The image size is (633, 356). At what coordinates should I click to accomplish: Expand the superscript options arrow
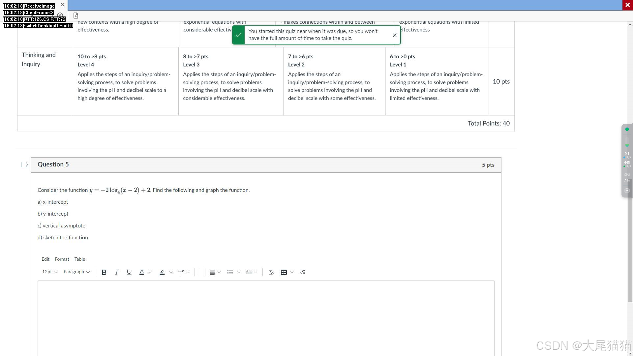188,272
